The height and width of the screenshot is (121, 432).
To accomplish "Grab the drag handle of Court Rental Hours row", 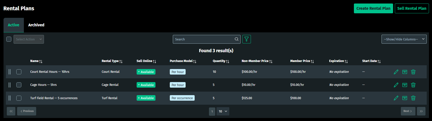I will (x=10, y=72).
